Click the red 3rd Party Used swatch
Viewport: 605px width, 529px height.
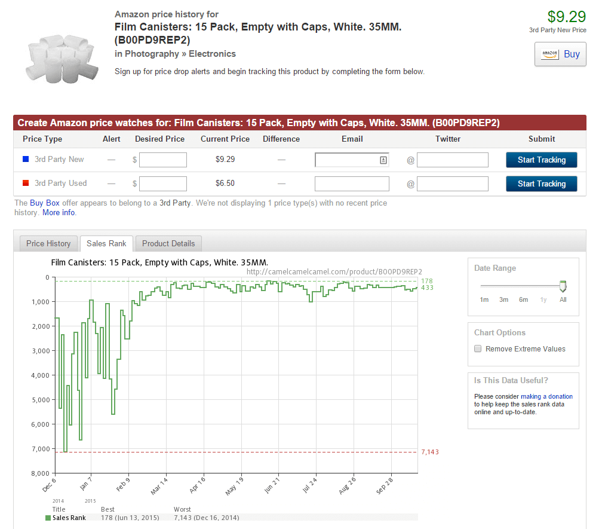(26, 183)
